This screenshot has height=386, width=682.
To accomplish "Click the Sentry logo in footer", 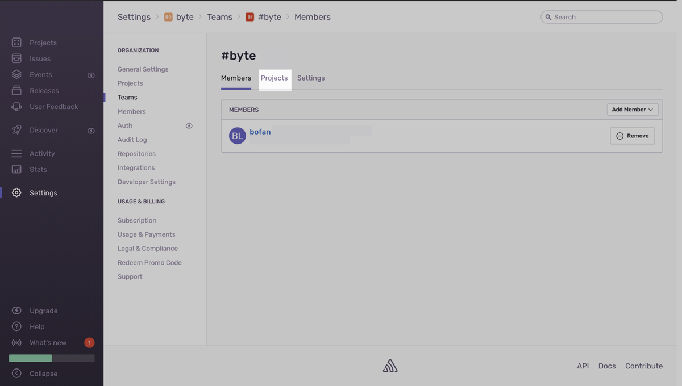I will [390, 366].
